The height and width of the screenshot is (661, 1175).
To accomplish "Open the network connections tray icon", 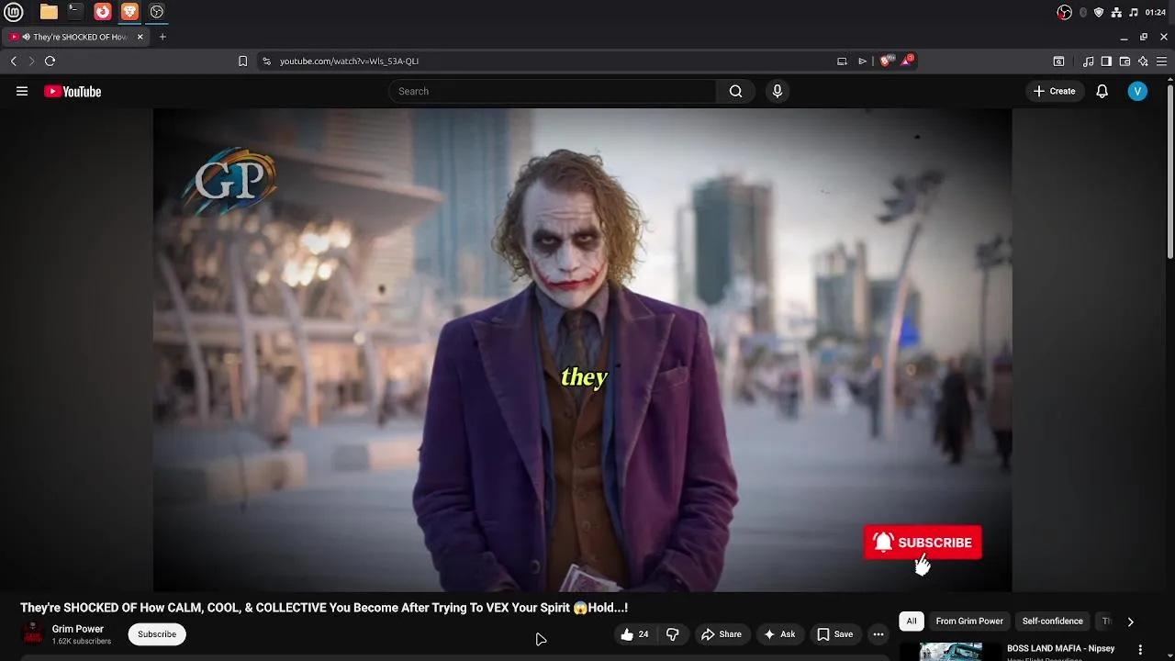I will click(1116, 12).
